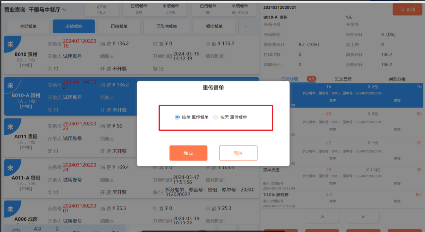Click the 未 badge on A006 成都 order
Image resolution: width=425 pixels, height=232 pixels.
(10, 209)
